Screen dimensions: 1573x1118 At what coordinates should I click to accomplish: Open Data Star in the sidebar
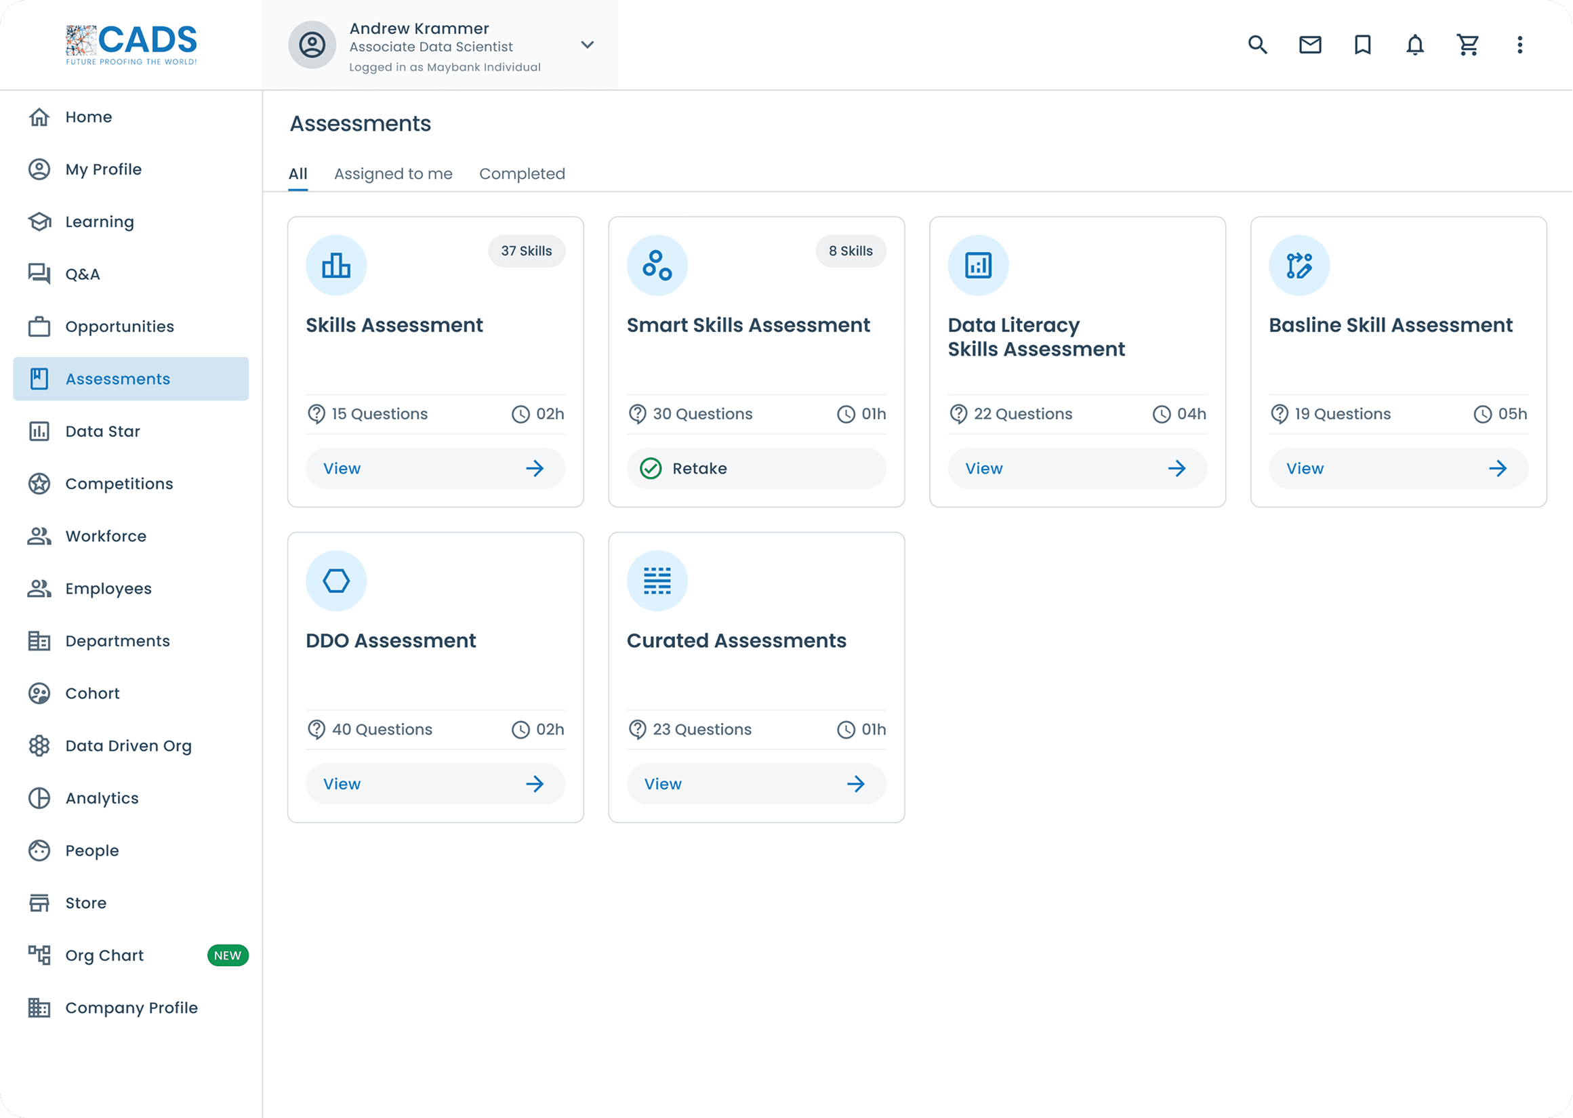(x=102, y=431)
